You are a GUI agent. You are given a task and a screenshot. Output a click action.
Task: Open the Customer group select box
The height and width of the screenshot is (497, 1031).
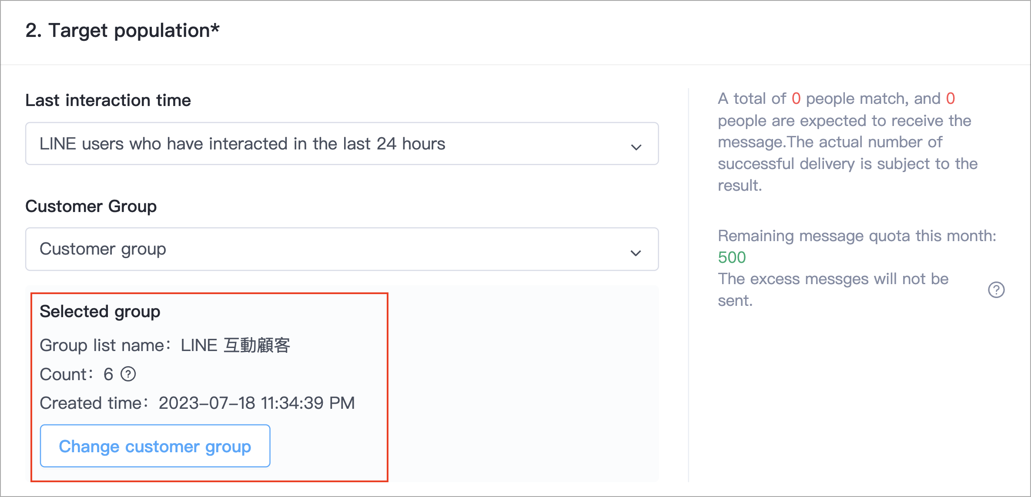tap(342, 249)
